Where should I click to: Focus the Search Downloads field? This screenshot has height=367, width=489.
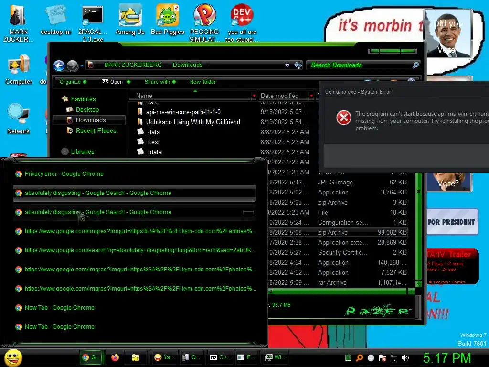click(x=359, y=65)
